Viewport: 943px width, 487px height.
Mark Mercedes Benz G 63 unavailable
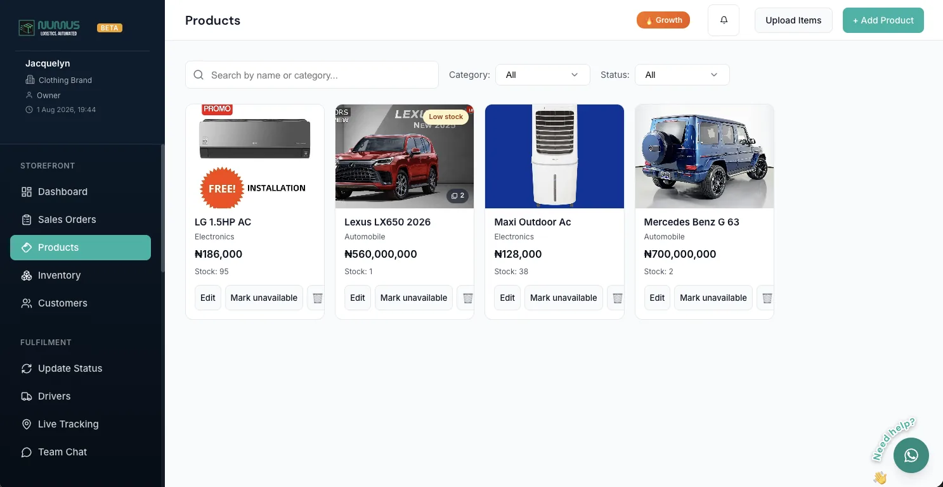(x=713, y=298)
